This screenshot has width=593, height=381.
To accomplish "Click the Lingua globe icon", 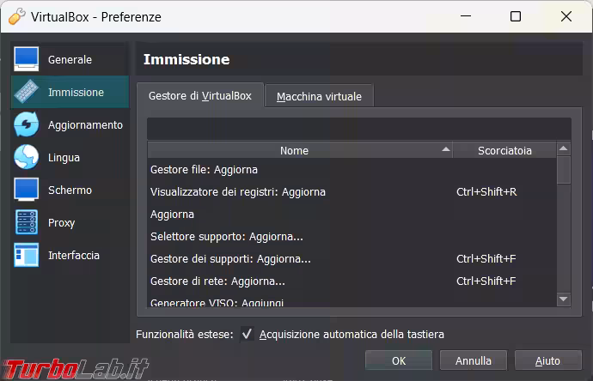I will click(x=27, y=157).
